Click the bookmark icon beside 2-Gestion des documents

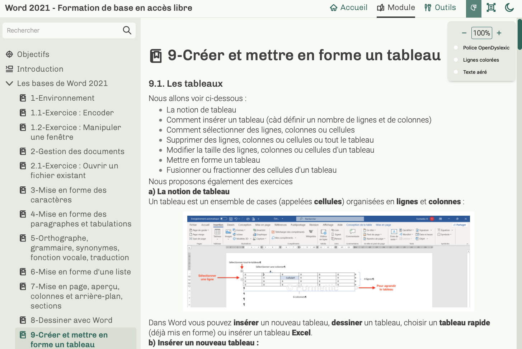[23, 151]
